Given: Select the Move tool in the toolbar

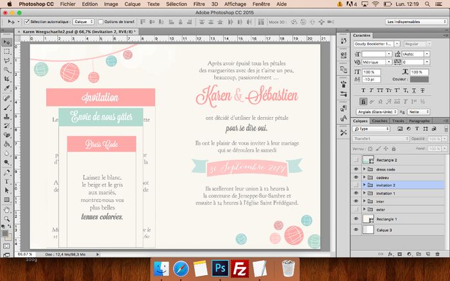Looking at the screenshot, I should [6, 42].
